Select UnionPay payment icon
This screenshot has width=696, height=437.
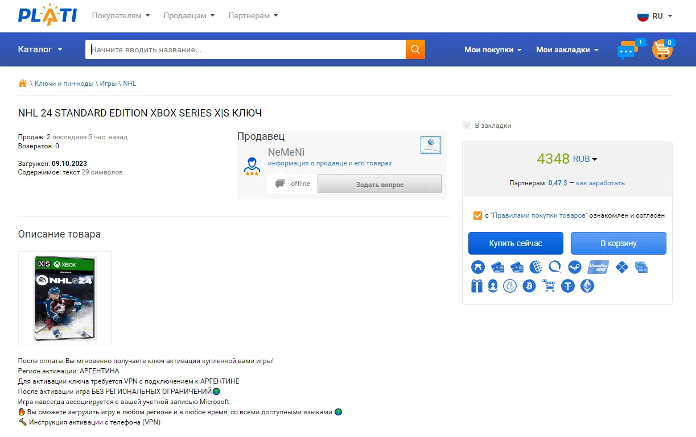coord(598,267)
